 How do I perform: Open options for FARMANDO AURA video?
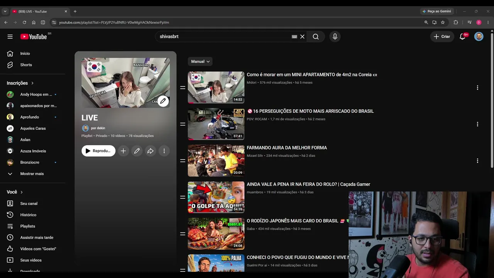tap(477, 161)
